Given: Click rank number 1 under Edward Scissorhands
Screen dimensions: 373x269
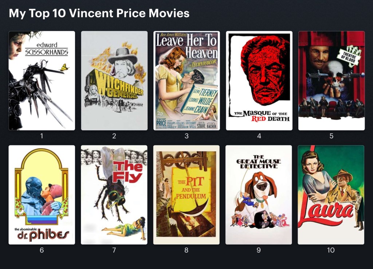Looking at the screenshot, I should point(42,136).
